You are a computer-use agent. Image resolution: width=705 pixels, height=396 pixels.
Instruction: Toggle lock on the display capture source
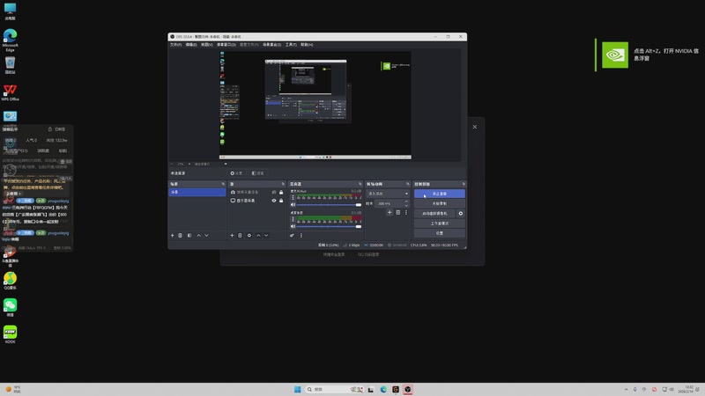pos(281,201)
